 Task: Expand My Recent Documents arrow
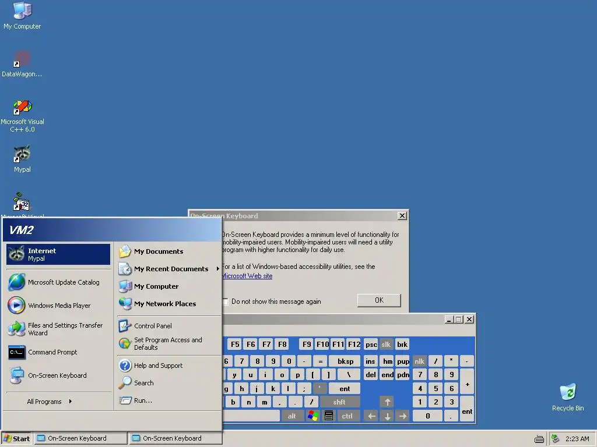218,269
